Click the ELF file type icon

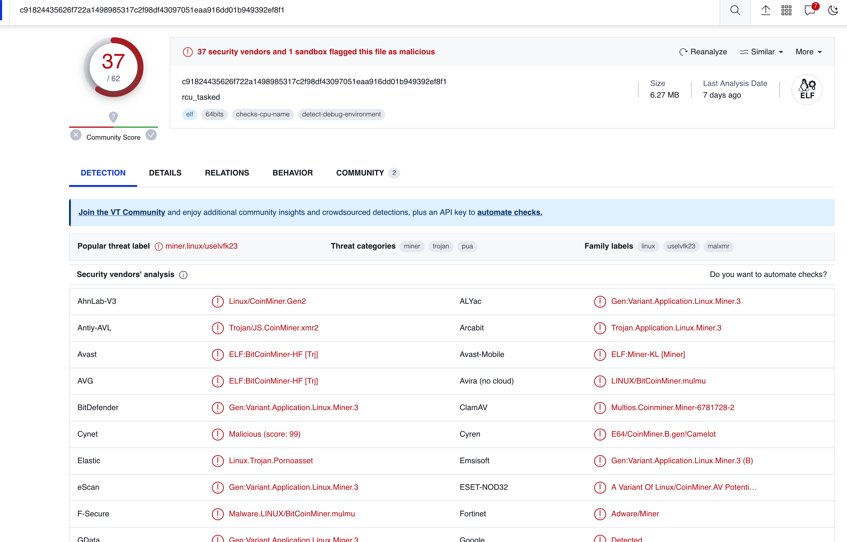(807, 90)
